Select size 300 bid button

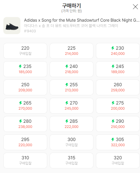72,142
